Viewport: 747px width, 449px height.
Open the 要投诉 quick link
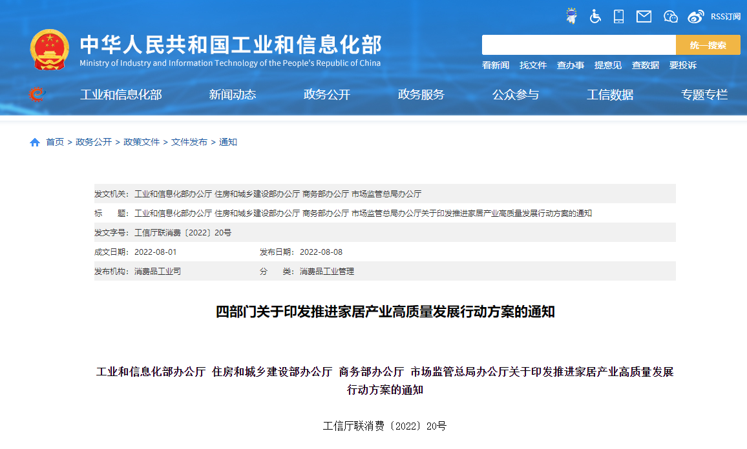click(x=682, y=65)
